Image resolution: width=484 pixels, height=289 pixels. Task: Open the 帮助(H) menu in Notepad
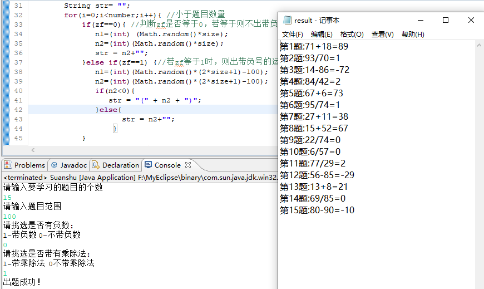pos(413,35)
